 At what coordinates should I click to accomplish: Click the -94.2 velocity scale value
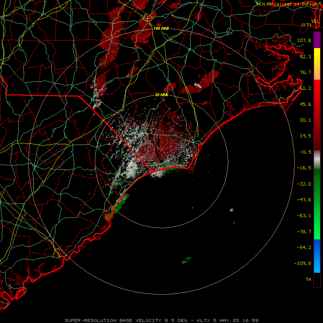[x=304, y=248]
